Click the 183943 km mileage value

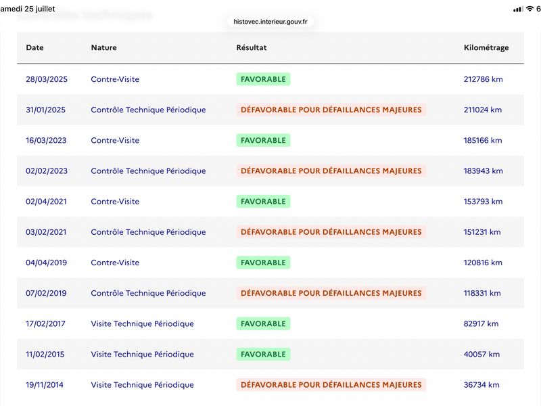[483, 171]
